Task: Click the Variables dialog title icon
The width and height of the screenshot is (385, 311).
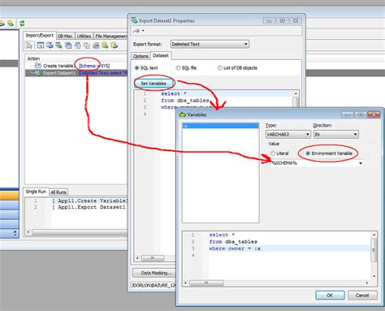Action: pyautogui.click(x=183, y=114)
